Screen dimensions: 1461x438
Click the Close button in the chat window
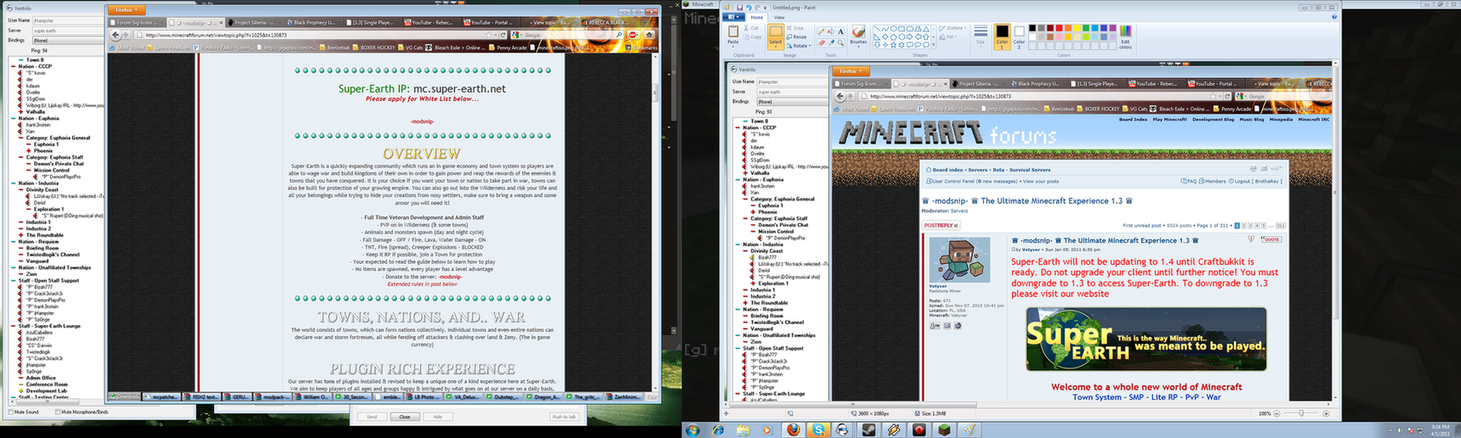click(405, 417)
